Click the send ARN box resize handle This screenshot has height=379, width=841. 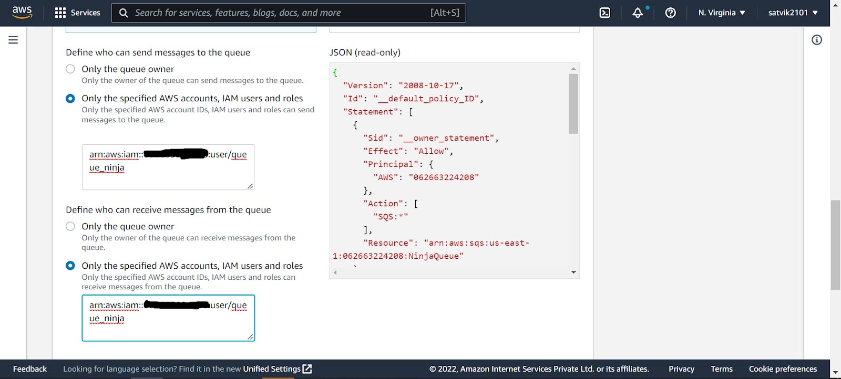click(x=250, y=186)
